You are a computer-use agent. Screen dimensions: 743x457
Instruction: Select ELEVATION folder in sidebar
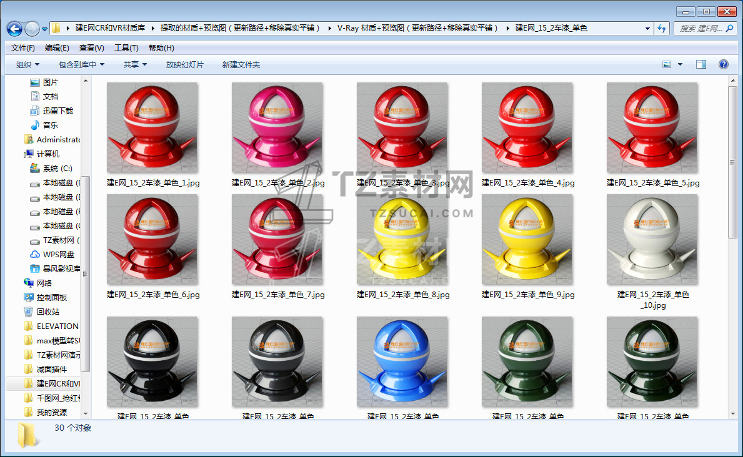click(x=51, y=327)
